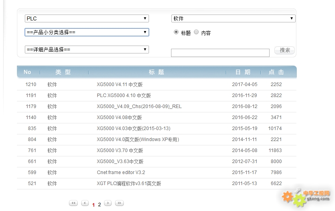
Task: Open XG5000 V4.0英文版(Windows XP专用) entry
Action: pyautogui.click(x=138, y=139)
